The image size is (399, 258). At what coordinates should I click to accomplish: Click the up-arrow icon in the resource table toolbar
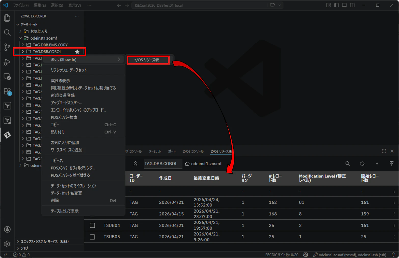(x=392, y=164)
